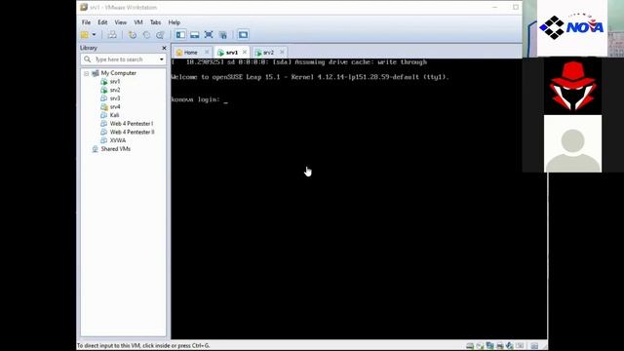The image size is (624, 351).
Task: Take a snapshot of this virtual machine
Action: point(133,35)
